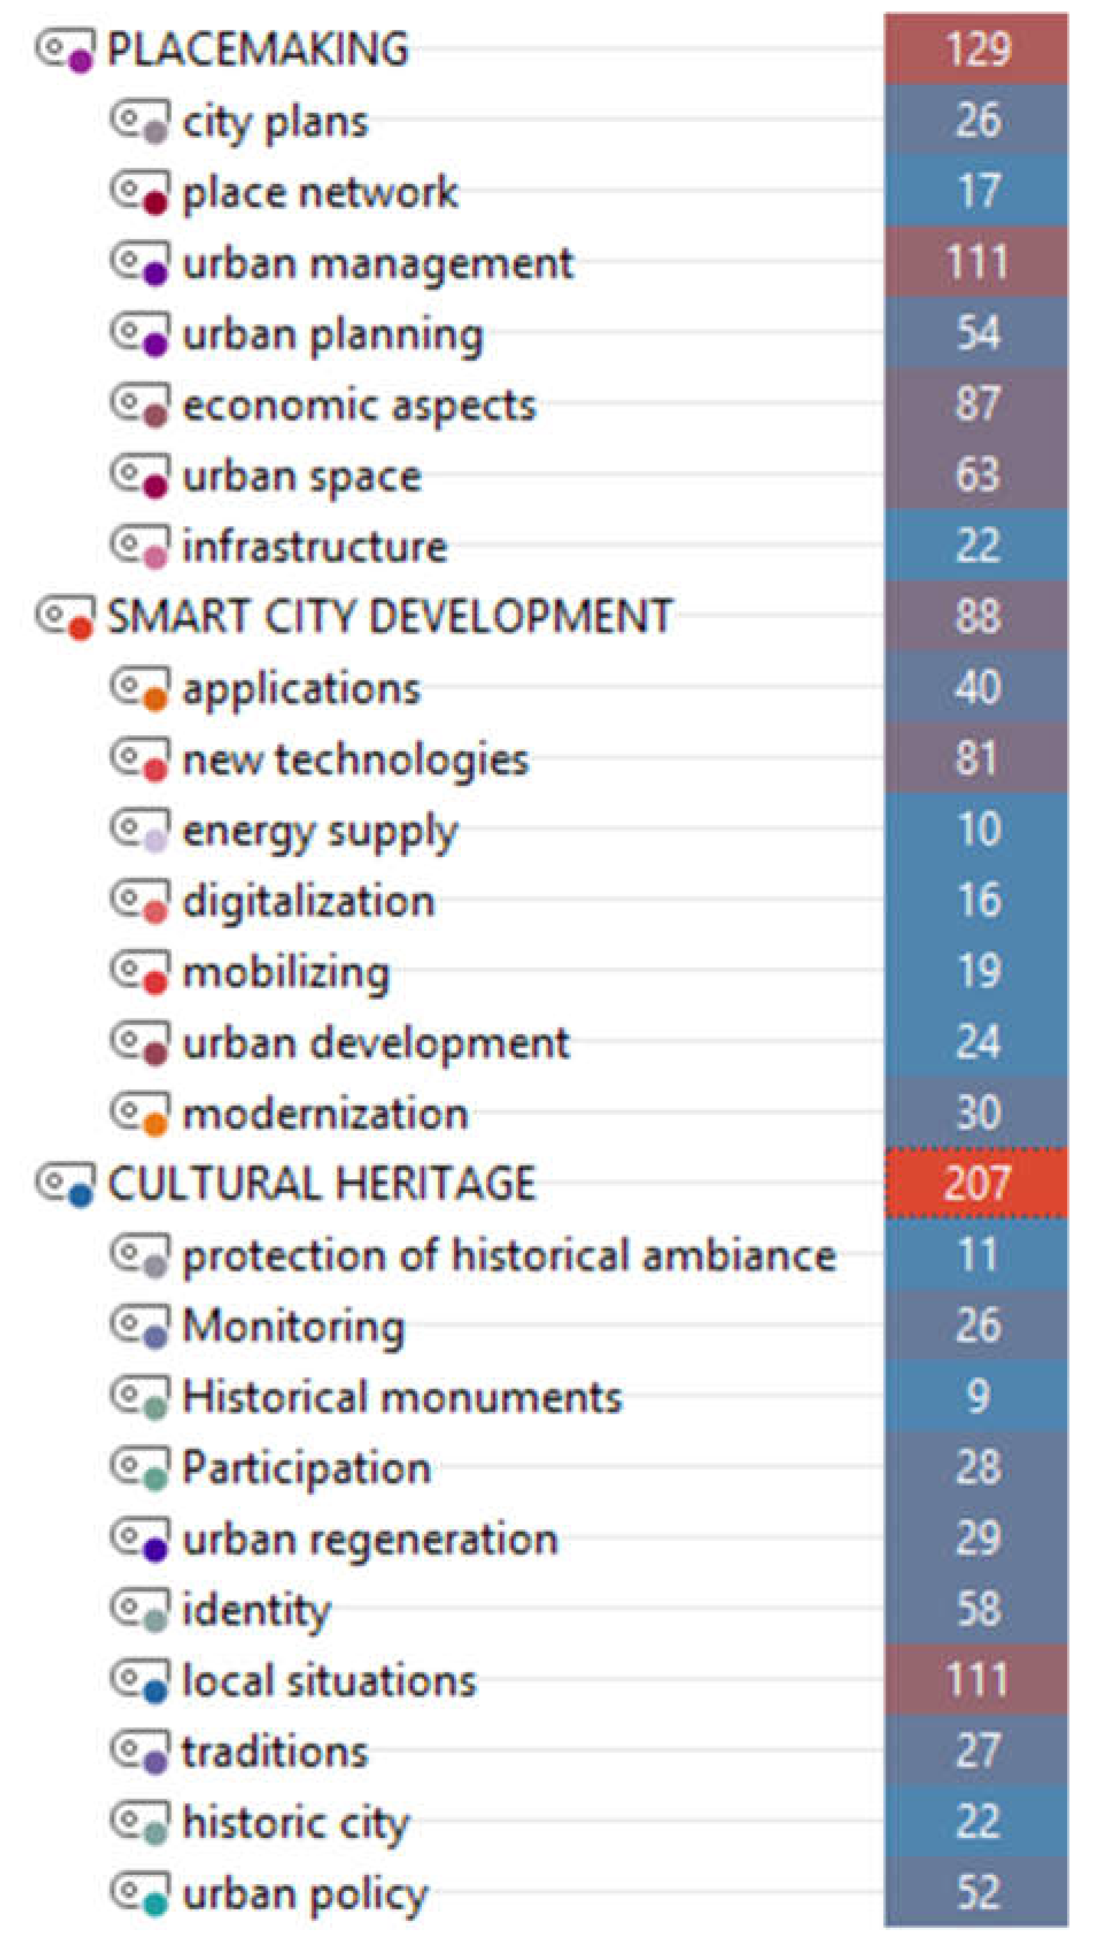The width and height of the screenshot is (1093, 1949).
Task: Click the 129 frequency cell for PLACEMAKING
Action: click(976, 49)
